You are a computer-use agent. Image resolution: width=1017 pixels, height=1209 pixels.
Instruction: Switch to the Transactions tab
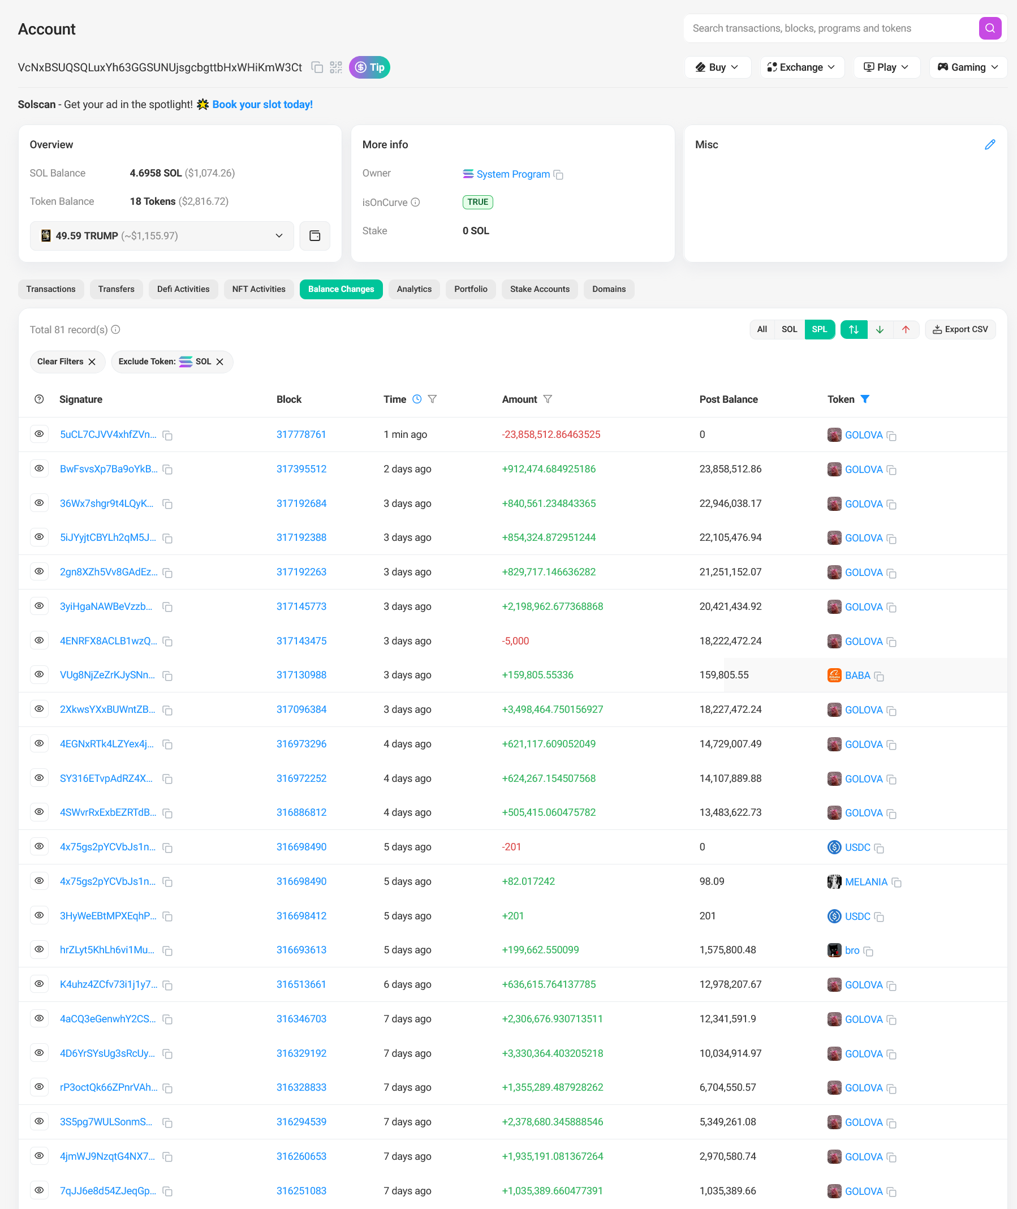pos(51,290)
